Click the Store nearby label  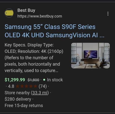coord(17,93)
